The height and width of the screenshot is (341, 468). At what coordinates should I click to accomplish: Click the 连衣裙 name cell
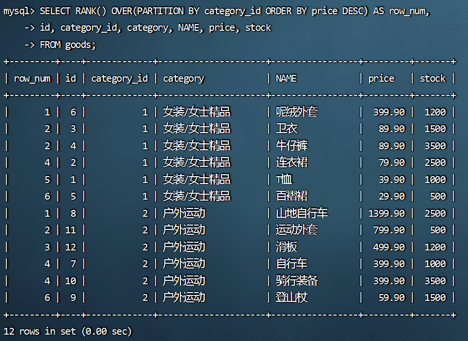tap(292, 162)
